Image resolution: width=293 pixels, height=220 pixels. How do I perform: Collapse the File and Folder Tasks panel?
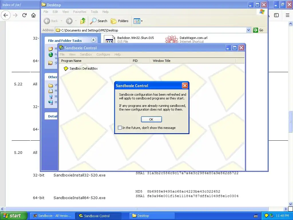pyautogui.click(x=93, y=40)
